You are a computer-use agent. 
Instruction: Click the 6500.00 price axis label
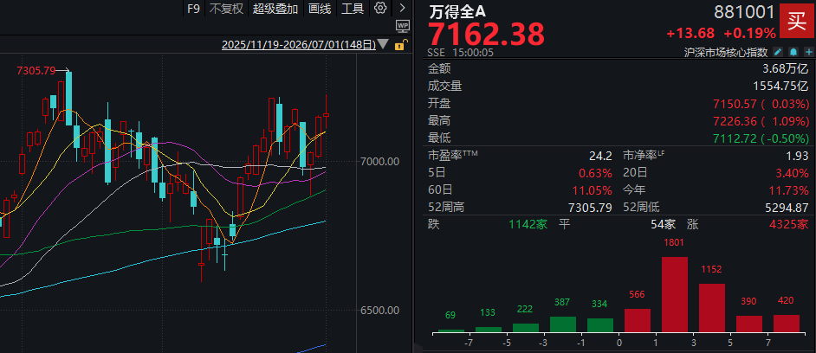pyautogui.click(x=380, y=311)
